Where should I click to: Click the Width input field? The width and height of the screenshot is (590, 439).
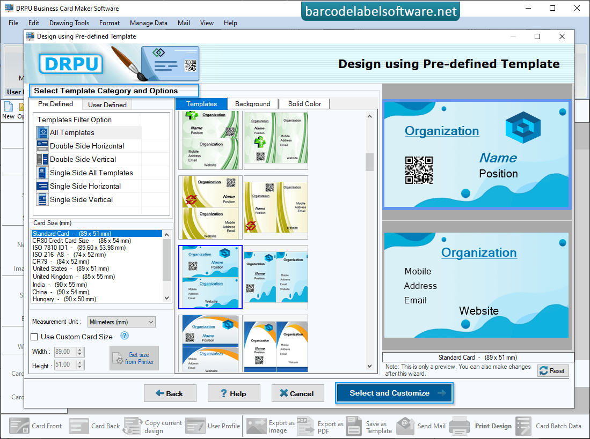click(x=65, y=352)
